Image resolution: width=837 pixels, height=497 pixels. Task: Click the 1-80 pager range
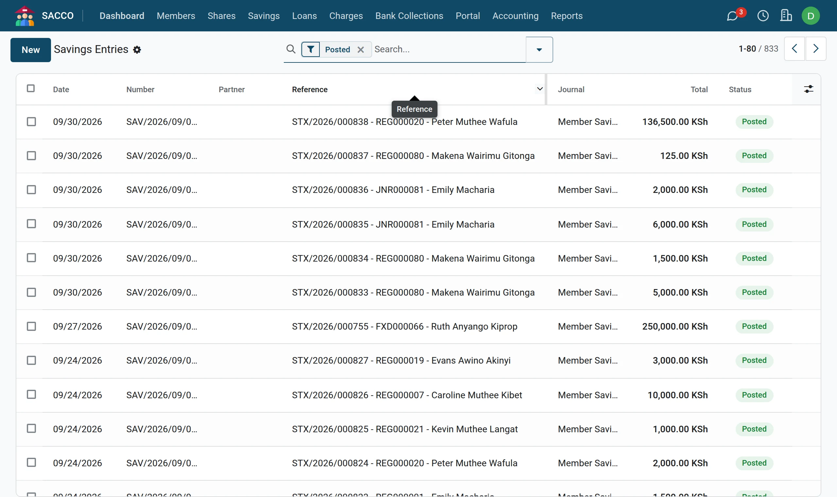747,49
